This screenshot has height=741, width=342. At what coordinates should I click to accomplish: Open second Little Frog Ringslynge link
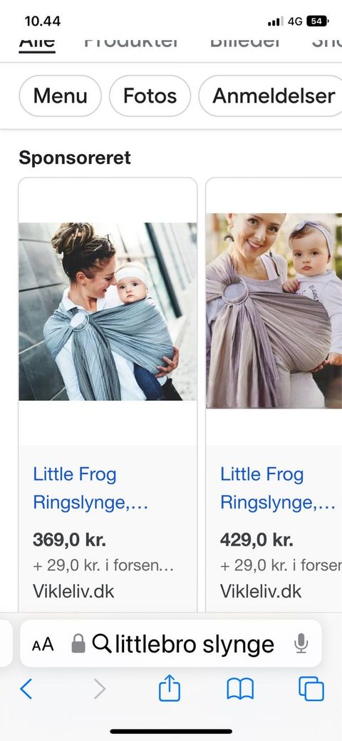coord(278,488)
